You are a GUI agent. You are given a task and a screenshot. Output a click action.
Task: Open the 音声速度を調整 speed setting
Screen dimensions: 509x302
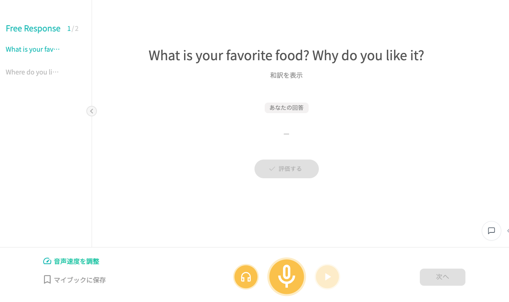click(77, 261)
